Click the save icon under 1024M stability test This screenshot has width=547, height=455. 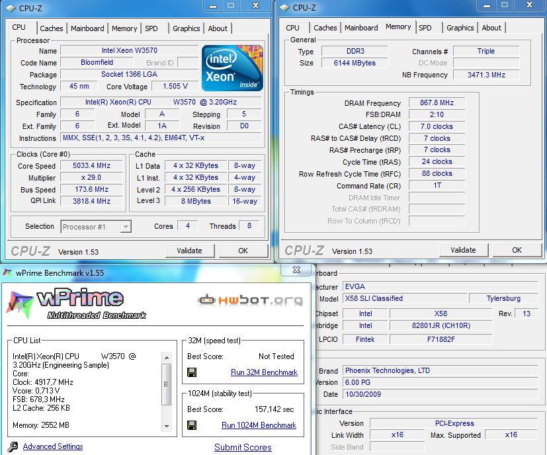(192, 425)
